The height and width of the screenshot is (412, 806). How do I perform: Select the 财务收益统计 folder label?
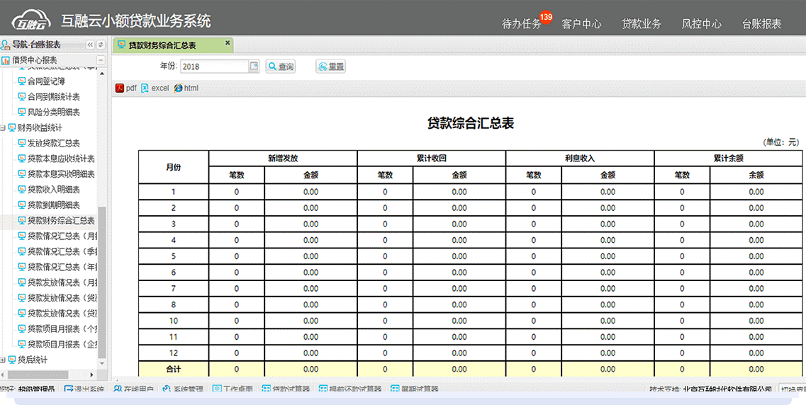[40, 127]
